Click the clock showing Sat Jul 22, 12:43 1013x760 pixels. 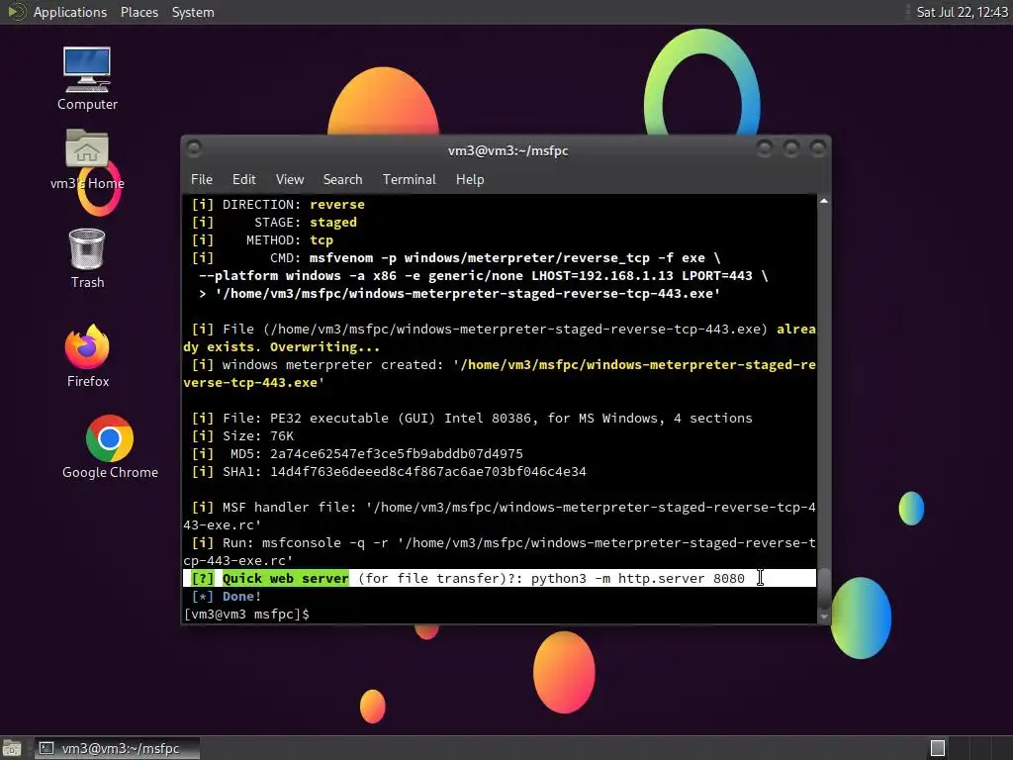coord(962,12)
